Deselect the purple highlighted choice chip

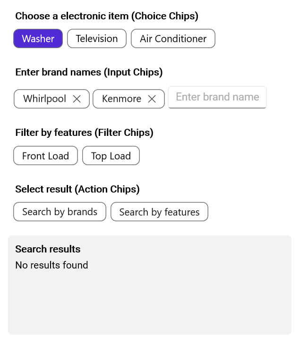click(x=38, y=39)
